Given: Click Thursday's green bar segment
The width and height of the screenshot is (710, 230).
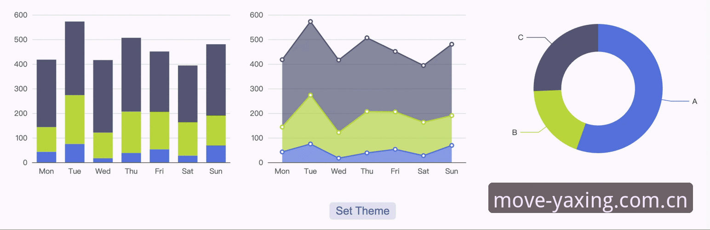Looking at the screenshot, I should pyautogui.click(x=131, y=132).
